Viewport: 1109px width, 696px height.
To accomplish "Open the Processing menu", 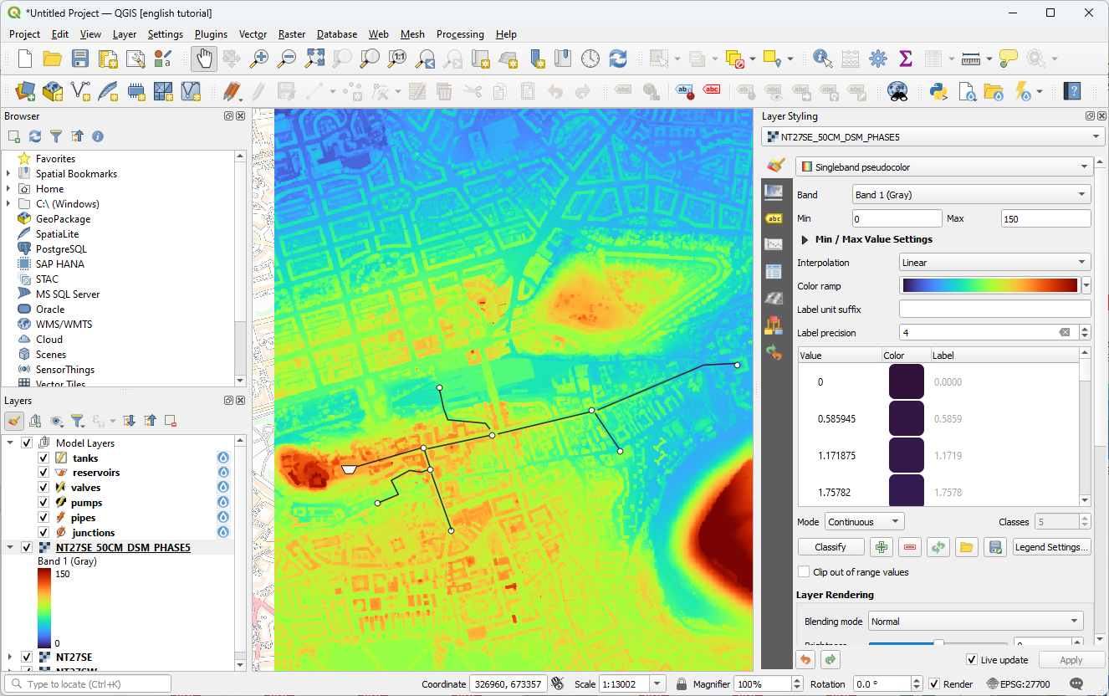I will 459,34.
